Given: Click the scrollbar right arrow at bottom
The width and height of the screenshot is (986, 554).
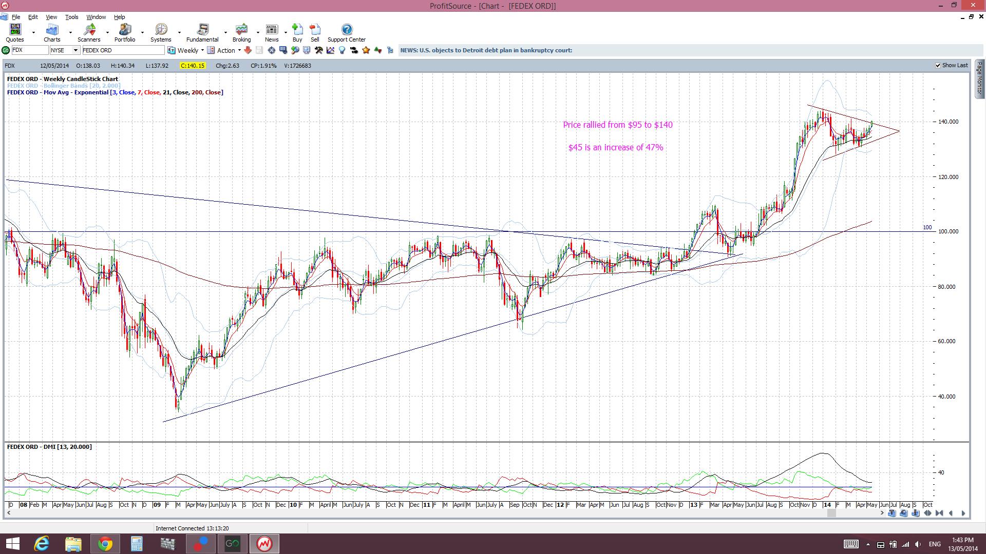Looking at the screenshot, I should coord(882,513).
